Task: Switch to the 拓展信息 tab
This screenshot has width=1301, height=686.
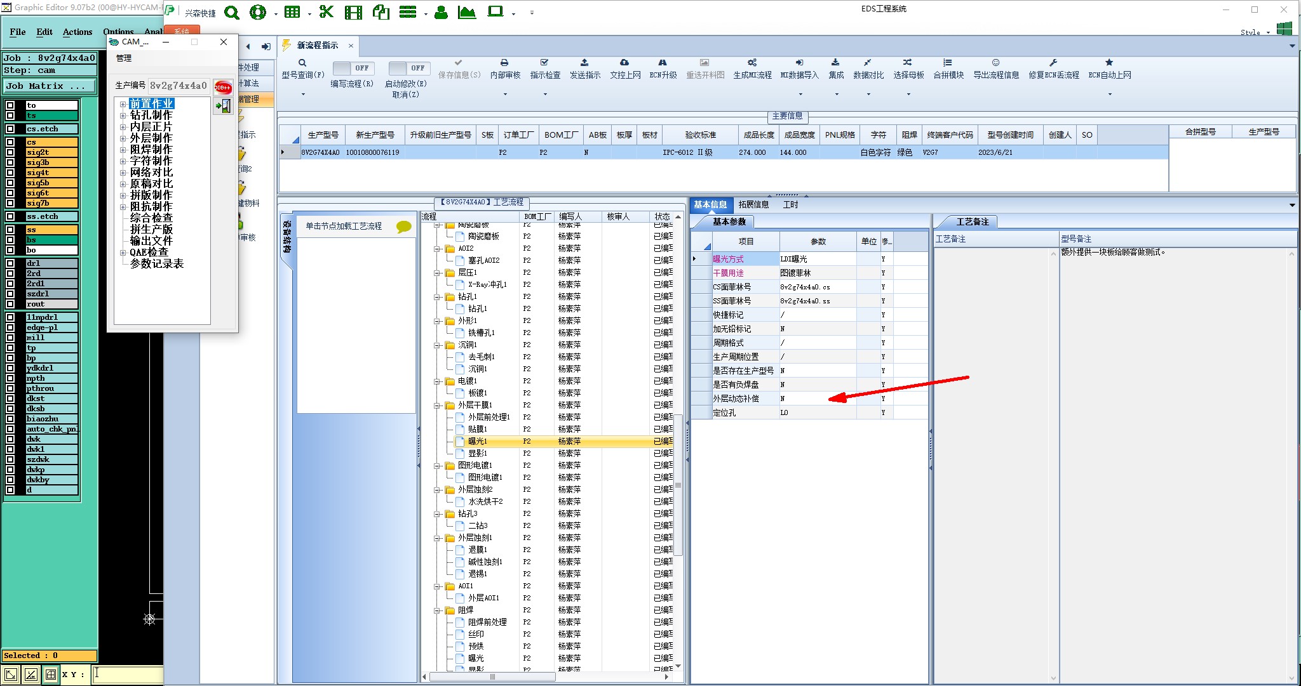Action: tap(753, 204)
